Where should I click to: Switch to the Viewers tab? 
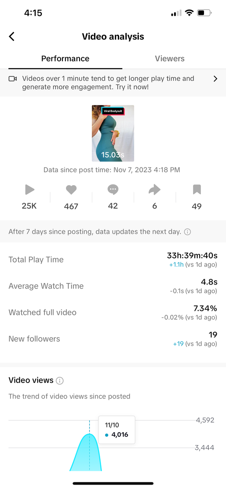(170, 58)
